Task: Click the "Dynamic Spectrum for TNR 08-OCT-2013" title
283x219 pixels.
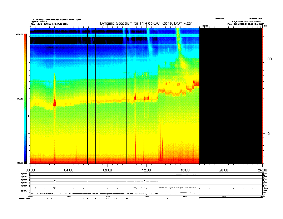Action: click(x=147, y=24)
